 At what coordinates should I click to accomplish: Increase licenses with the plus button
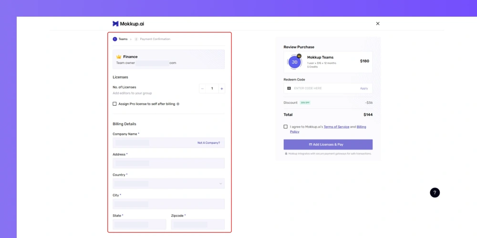point(222,89)
